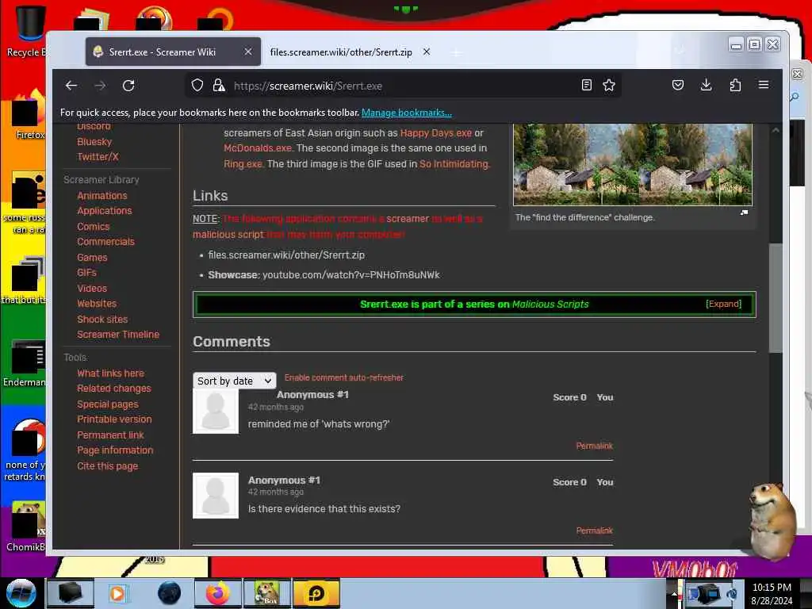Open the Twitter/X sidebar link

click(98, 157)
